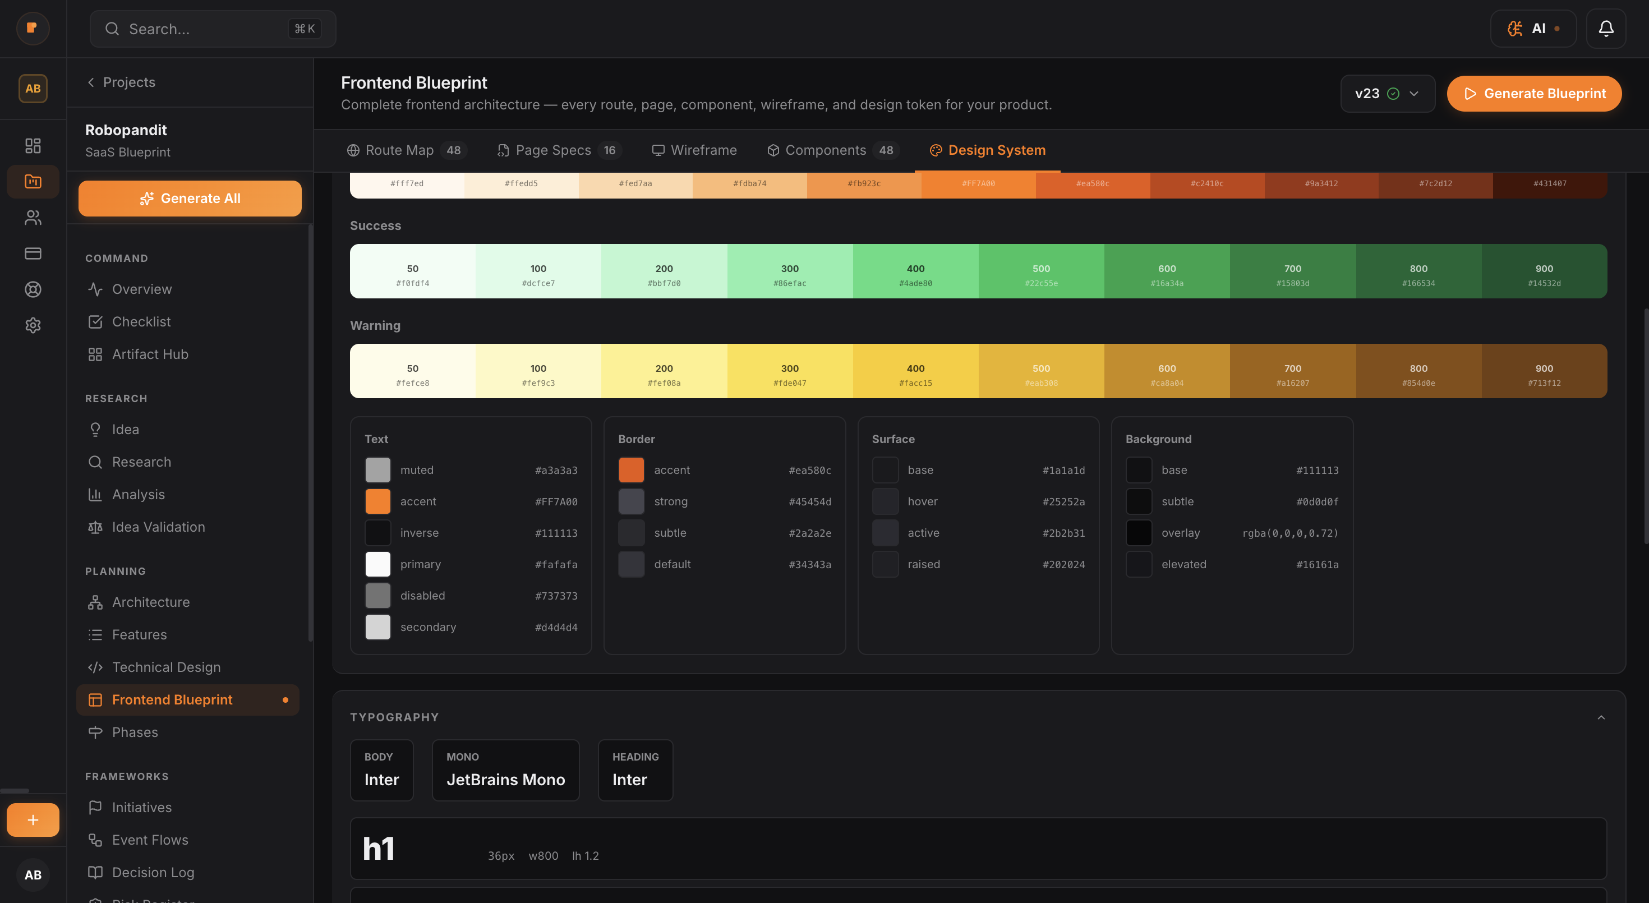Select the dashboard grid icon in left rail
Screen dimensions: 1649x903
tap(33, 145)
